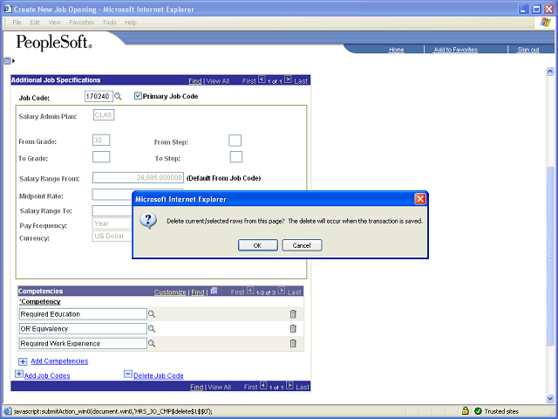The width and height of the screenshot is (558, 419).
Task: Open the Favorites menu
Action: [81, 23]
